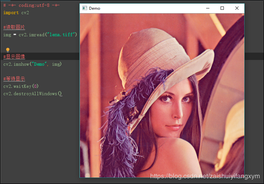Viewport: 264px width, 184px height.
Task: Click the '#显示图像' comment line
Action: click(x=14, y=57)
